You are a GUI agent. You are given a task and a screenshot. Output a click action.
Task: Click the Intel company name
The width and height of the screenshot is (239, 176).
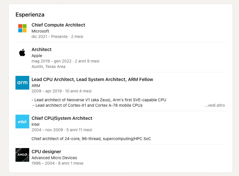[x=35, y=124]
